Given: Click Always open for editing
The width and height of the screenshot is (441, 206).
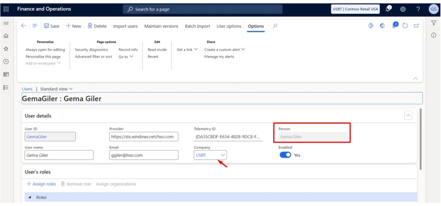Looking at the screenshot, I should click(x=45, y=50).
